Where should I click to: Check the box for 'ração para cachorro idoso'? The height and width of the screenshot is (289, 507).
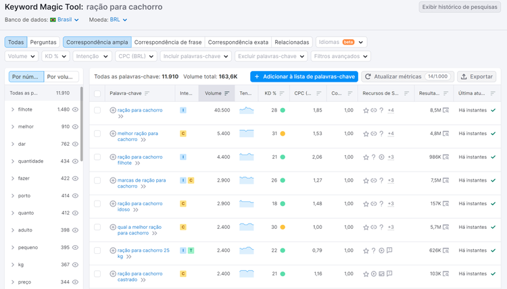[97, 203]
